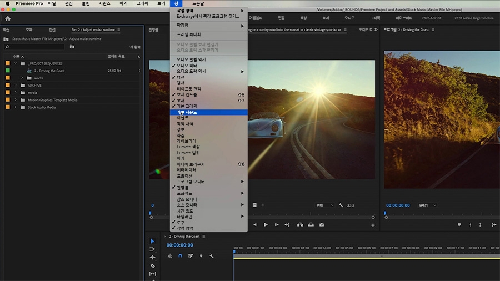Screen dimensions: 500x281
Task: Pick the Razor tool in the toolbar
Action: 153,266
